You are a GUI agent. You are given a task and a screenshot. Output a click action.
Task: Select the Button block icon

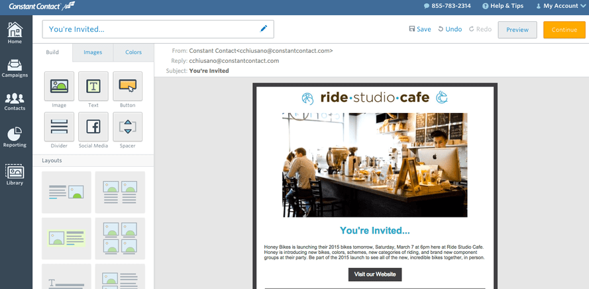[128, 86]
